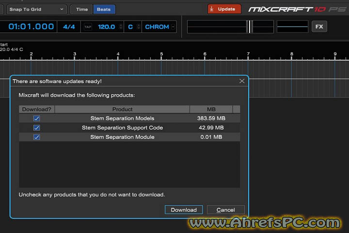Click measure 8 on the timeline ruler

coord(292,54)
